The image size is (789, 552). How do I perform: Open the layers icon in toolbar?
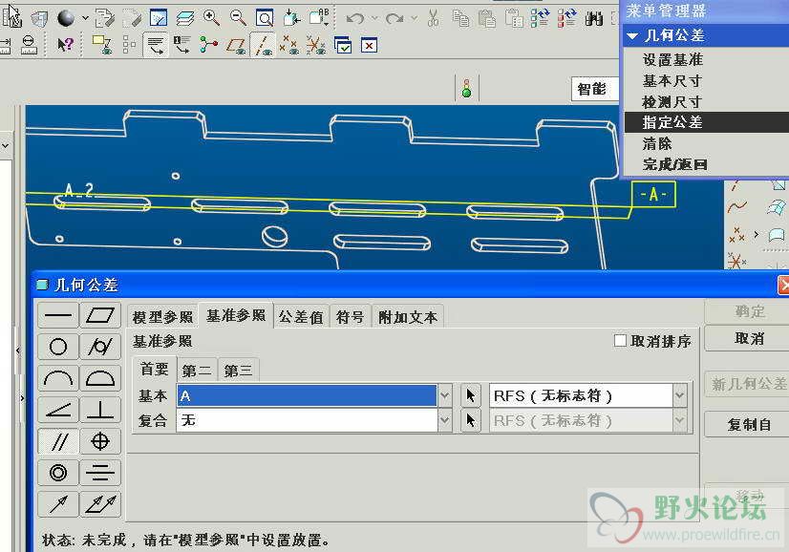point(185,18)
